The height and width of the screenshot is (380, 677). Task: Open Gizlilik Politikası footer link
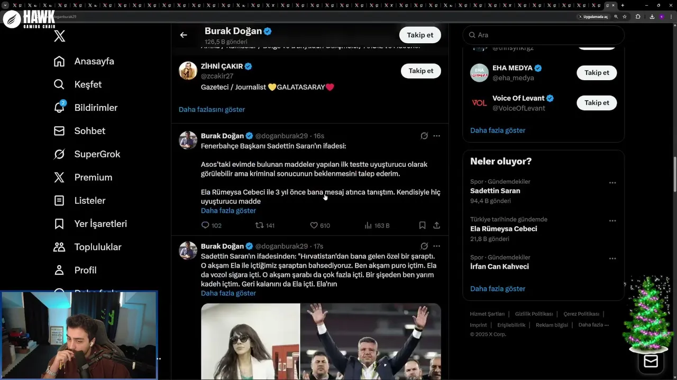point(534,314)
